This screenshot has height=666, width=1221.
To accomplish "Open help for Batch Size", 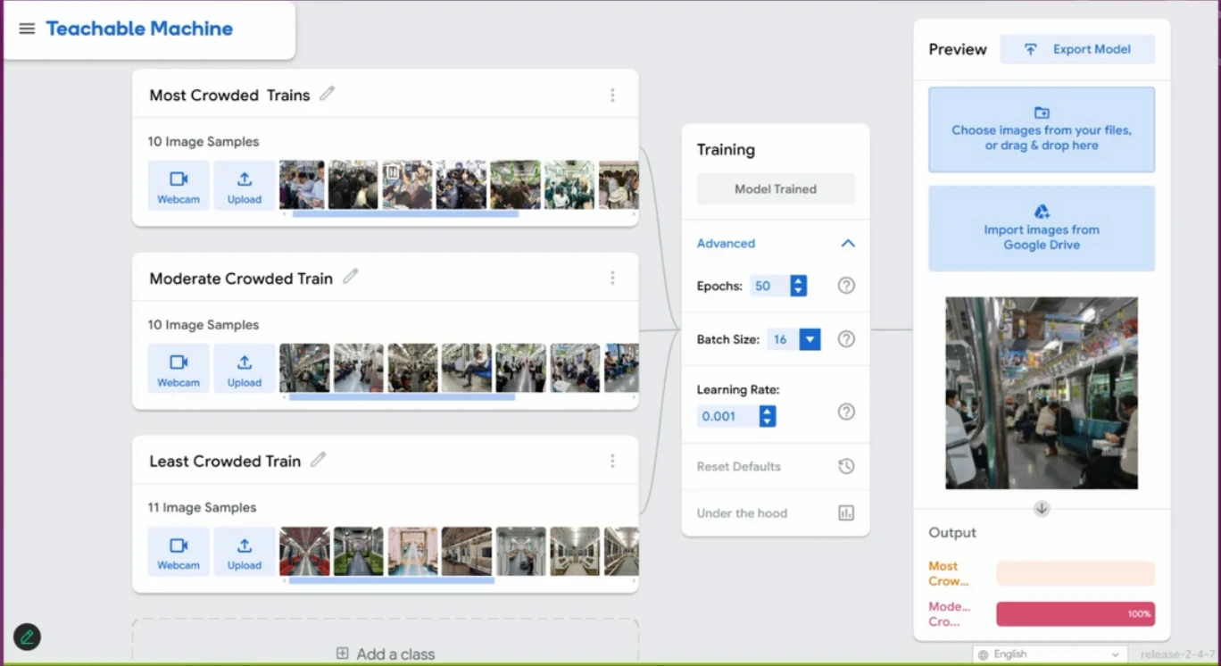I will point(846,339).
